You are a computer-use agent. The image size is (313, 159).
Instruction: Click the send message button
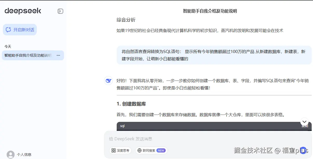(303, 150)
